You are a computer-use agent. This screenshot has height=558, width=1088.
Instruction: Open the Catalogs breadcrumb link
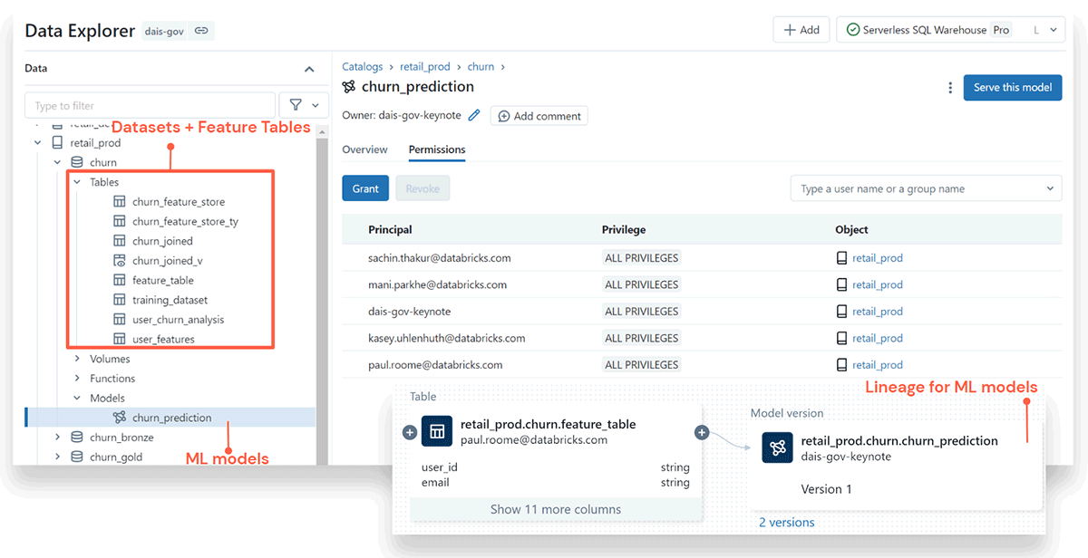pyautogui.click(x=362, y=66)
